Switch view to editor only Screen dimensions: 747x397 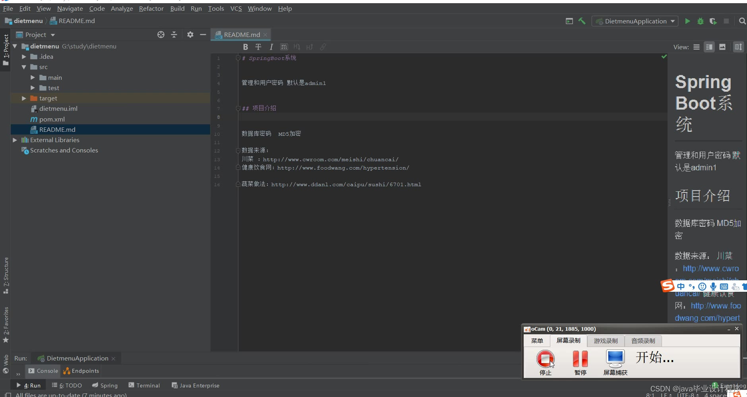click(x=697, y=47)
